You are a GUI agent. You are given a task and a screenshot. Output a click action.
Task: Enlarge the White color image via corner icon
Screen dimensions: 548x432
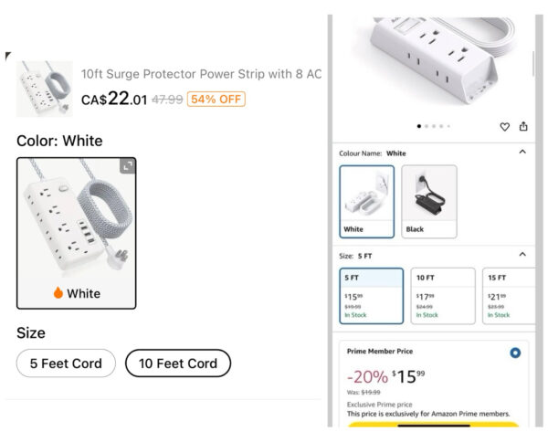tap(128, 165)
